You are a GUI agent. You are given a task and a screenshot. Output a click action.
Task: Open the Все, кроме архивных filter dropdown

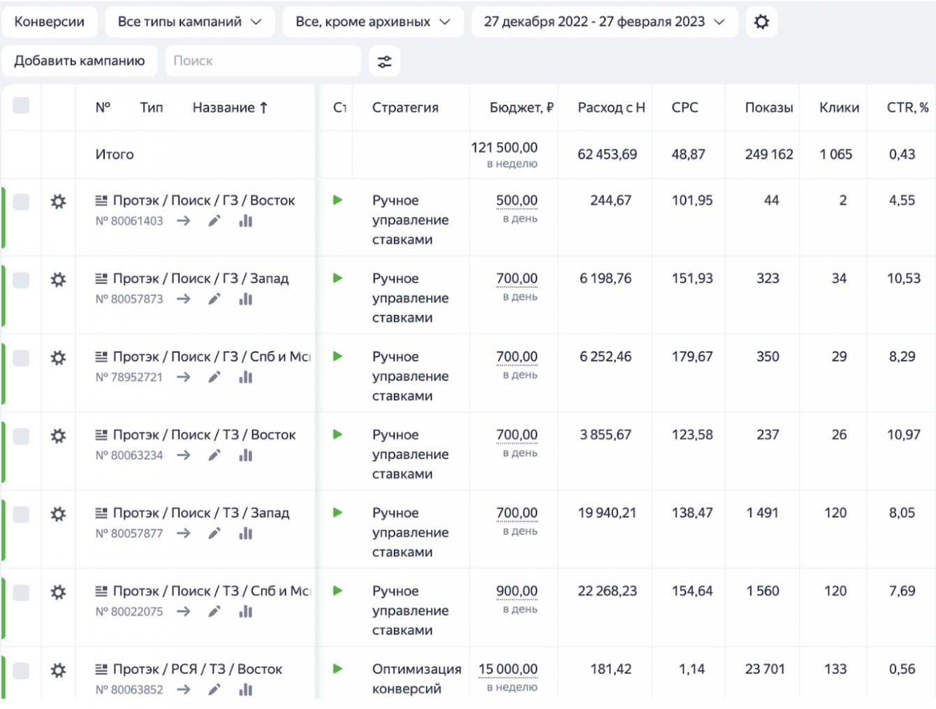click(372, 22)
